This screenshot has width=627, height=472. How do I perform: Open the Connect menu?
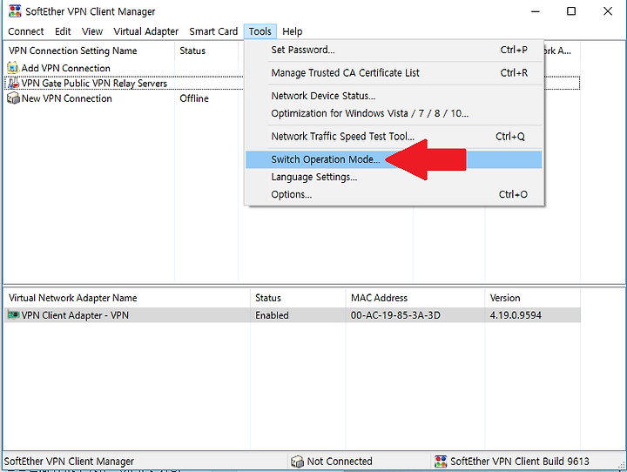pos(25,31)
